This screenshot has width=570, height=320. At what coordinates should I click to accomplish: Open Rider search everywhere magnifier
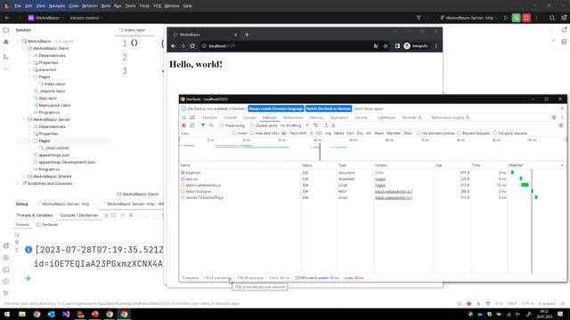coord(552,18)
